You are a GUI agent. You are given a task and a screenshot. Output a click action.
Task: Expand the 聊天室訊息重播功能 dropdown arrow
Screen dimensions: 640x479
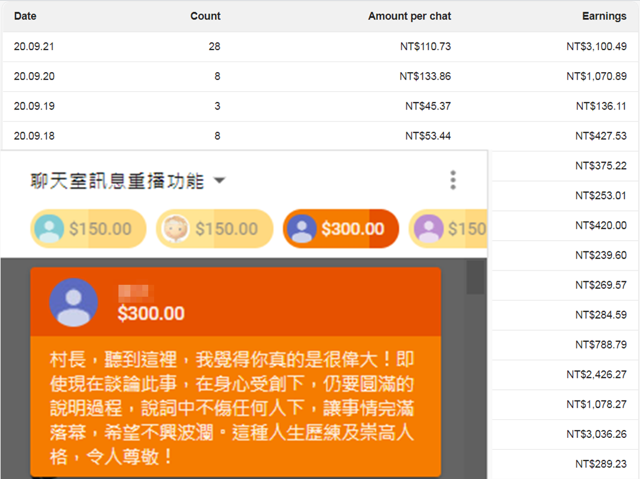tap(220, 180)
